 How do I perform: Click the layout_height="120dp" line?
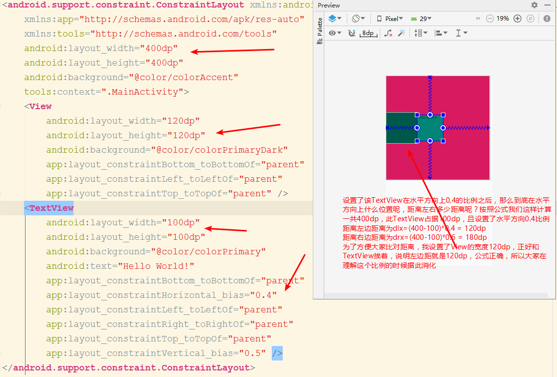tap(126, 136)
